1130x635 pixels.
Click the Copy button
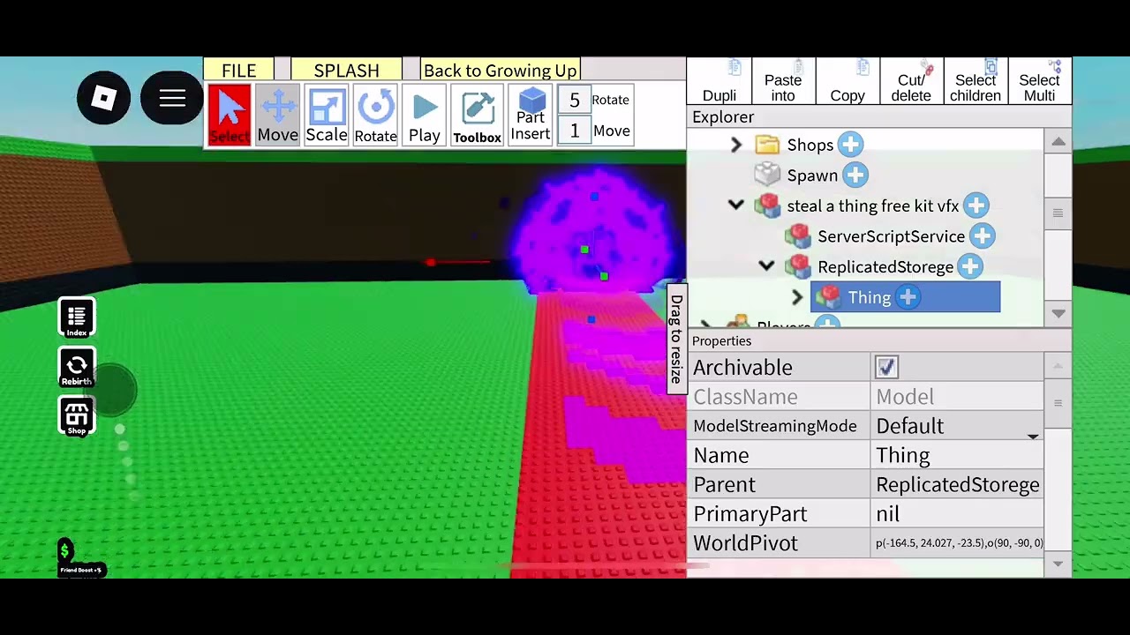(x=847, y=82)
